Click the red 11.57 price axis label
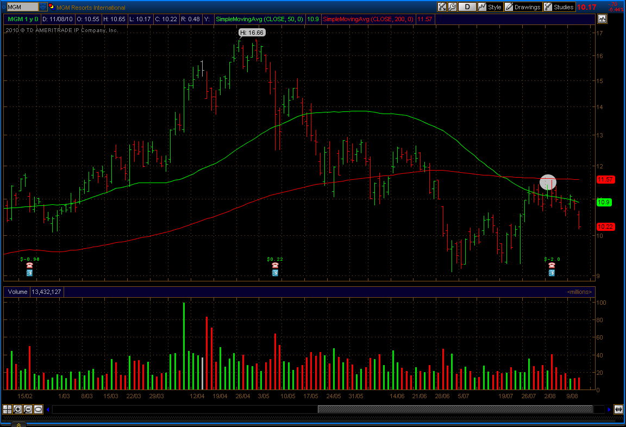Viewport: 626px width, 427px height. [x=605, y=180]
